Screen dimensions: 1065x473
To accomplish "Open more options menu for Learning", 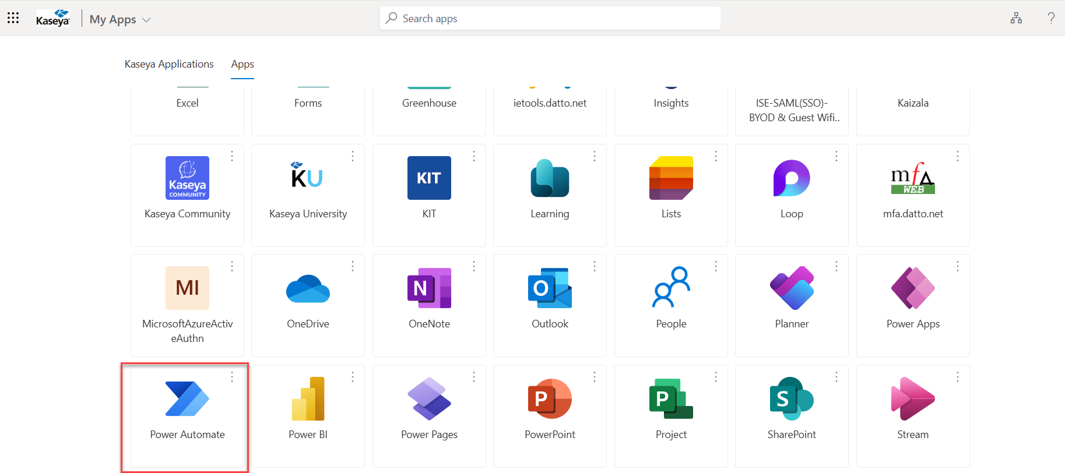I will (595, 156).
